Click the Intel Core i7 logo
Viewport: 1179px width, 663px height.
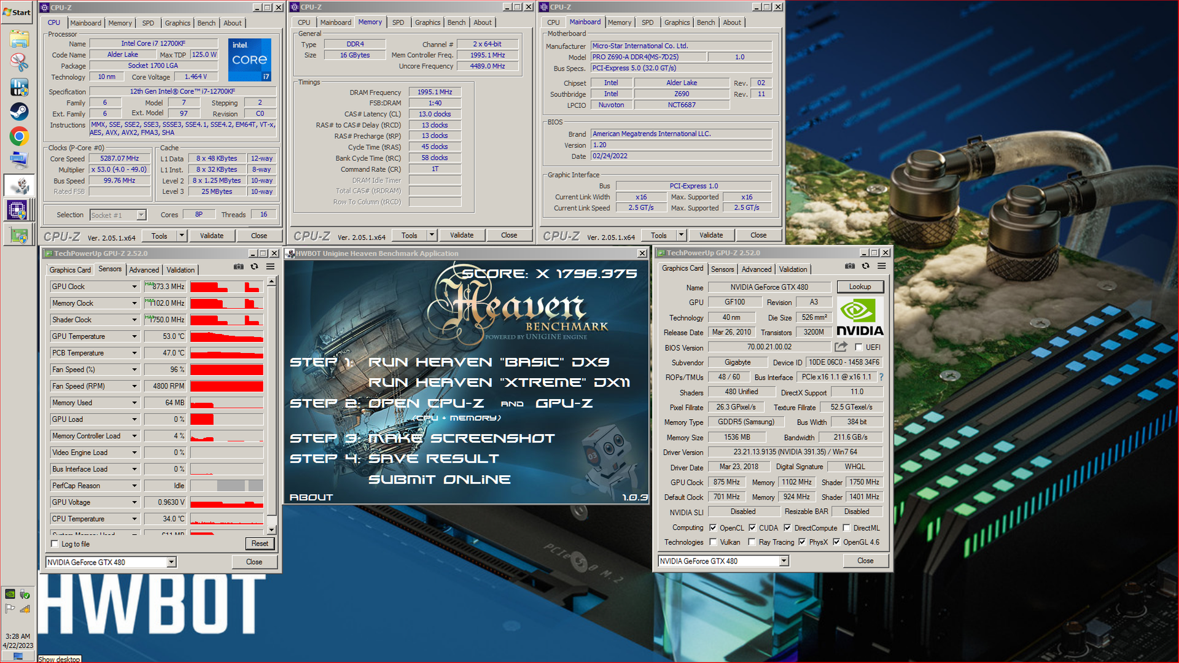pyautogui.click(x=249, y=60)
